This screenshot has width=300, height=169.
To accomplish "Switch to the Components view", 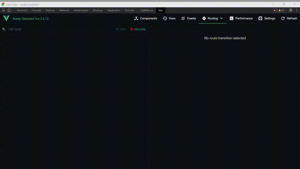I will [149, 18].
